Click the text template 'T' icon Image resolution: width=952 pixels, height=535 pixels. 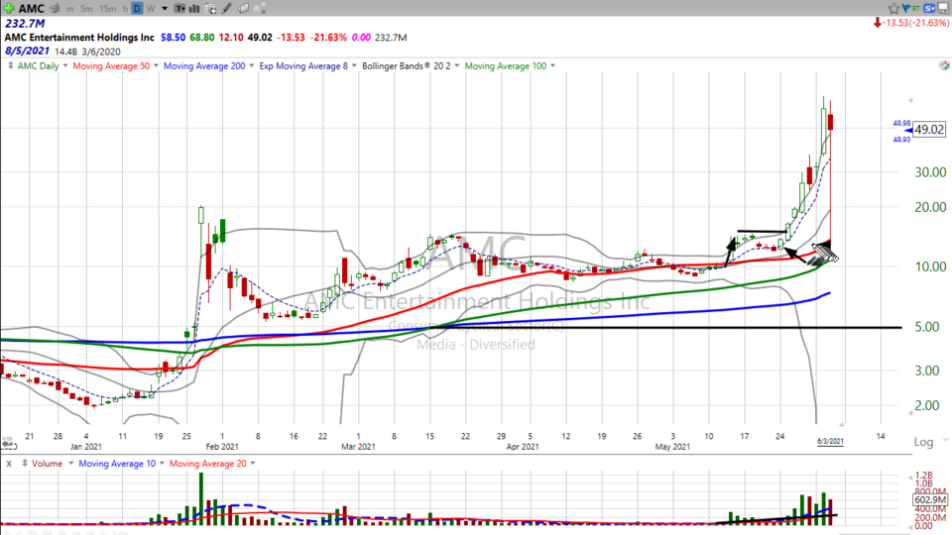pos(179,9)
